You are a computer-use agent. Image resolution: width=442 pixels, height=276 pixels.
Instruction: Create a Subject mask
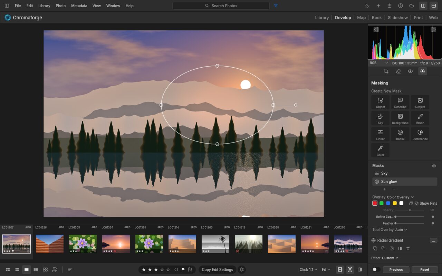(420, 102)
